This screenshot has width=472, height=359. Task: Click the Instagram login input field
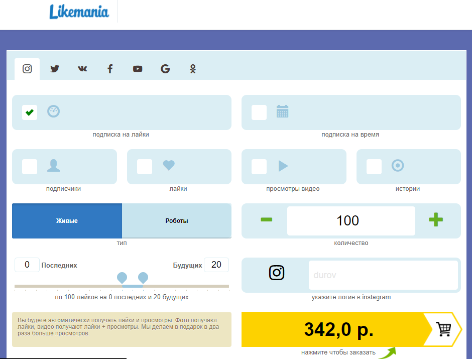click(x=383, y=275)
